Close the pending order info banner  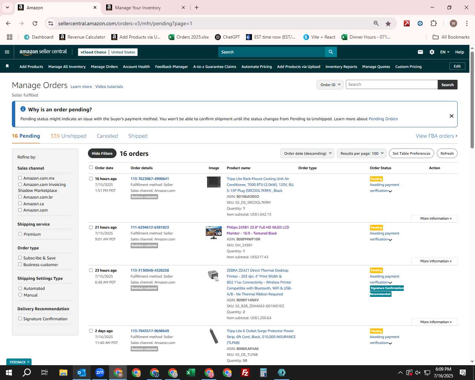[452, 116]
